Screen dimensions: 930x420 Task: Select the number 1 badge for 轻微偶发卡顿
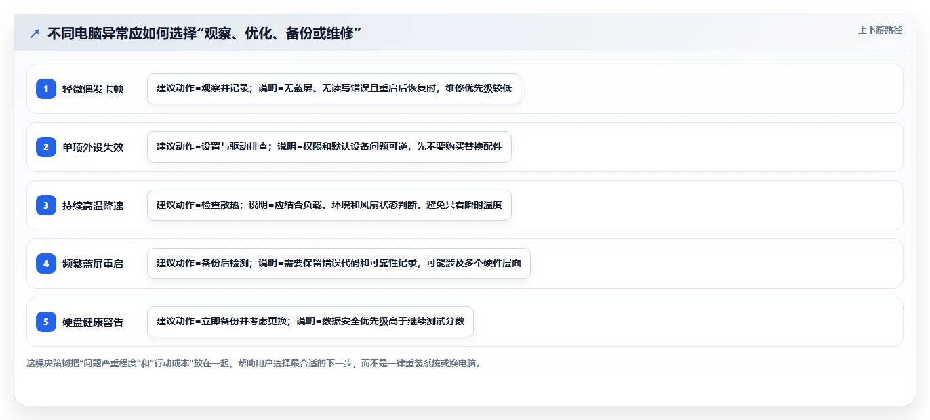tap(46, 89)
